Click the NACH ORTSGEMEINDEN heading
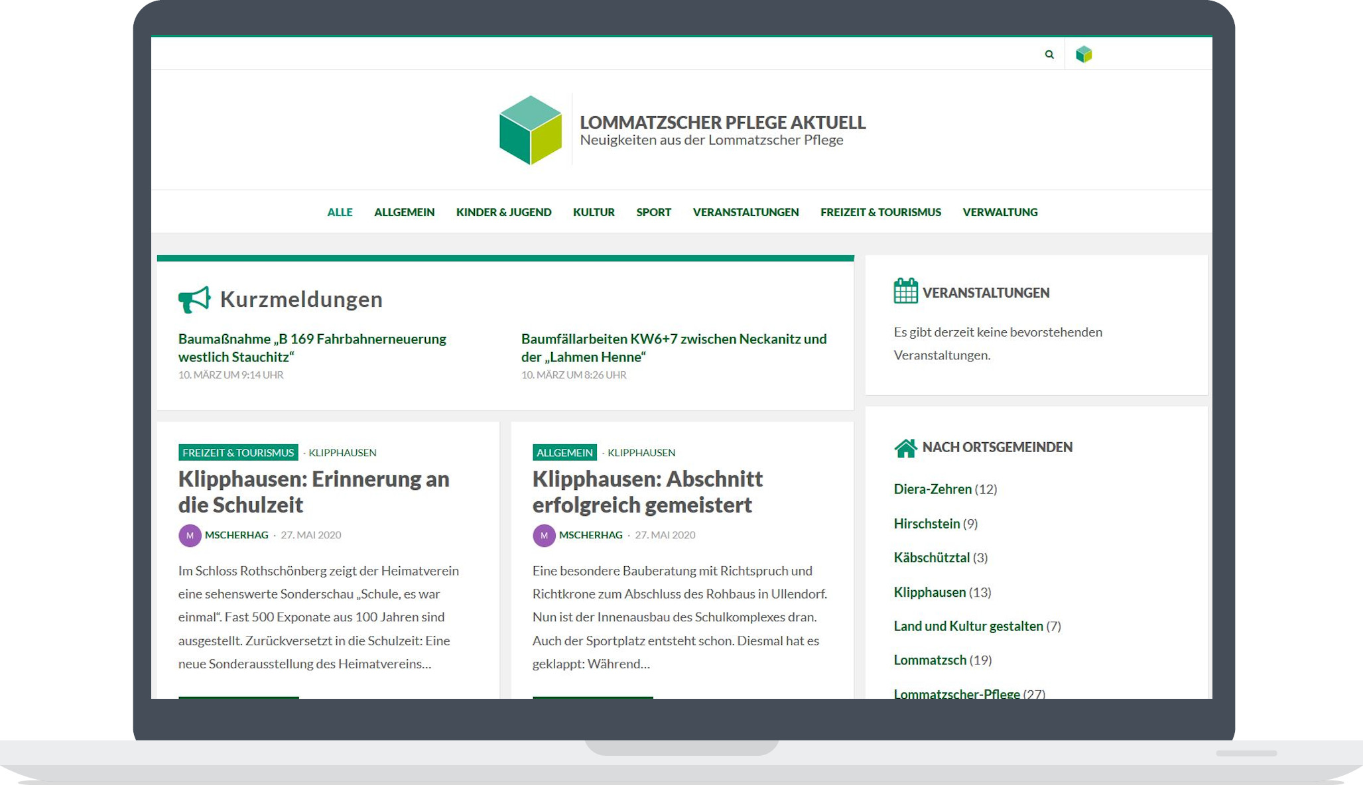 (998, 447)
